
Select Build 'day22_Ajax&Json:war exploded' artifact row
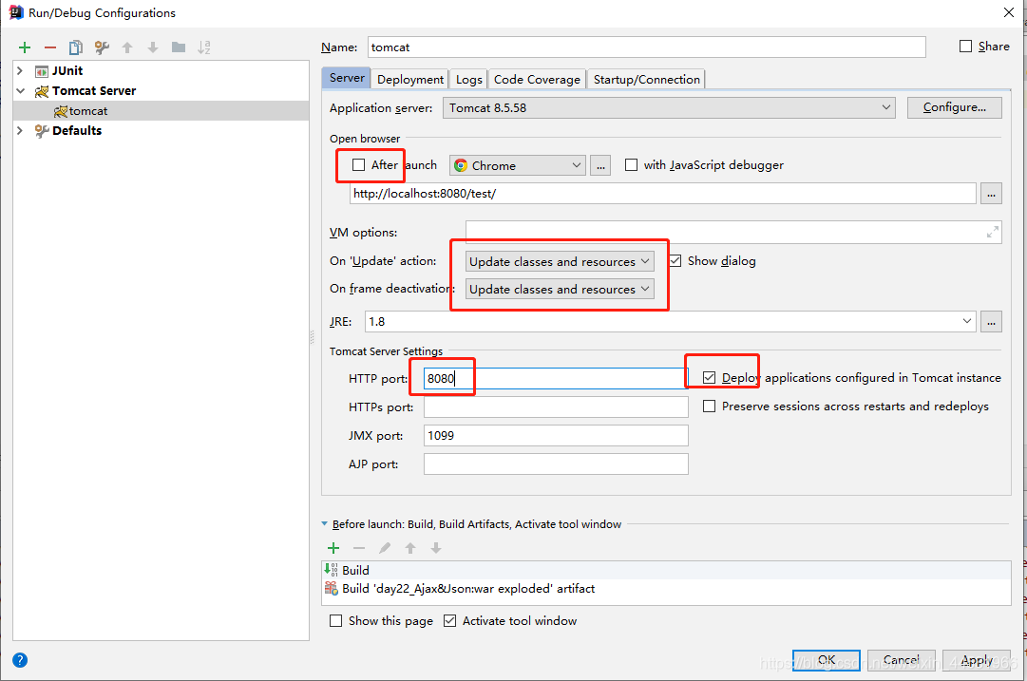tap(666, 589)
